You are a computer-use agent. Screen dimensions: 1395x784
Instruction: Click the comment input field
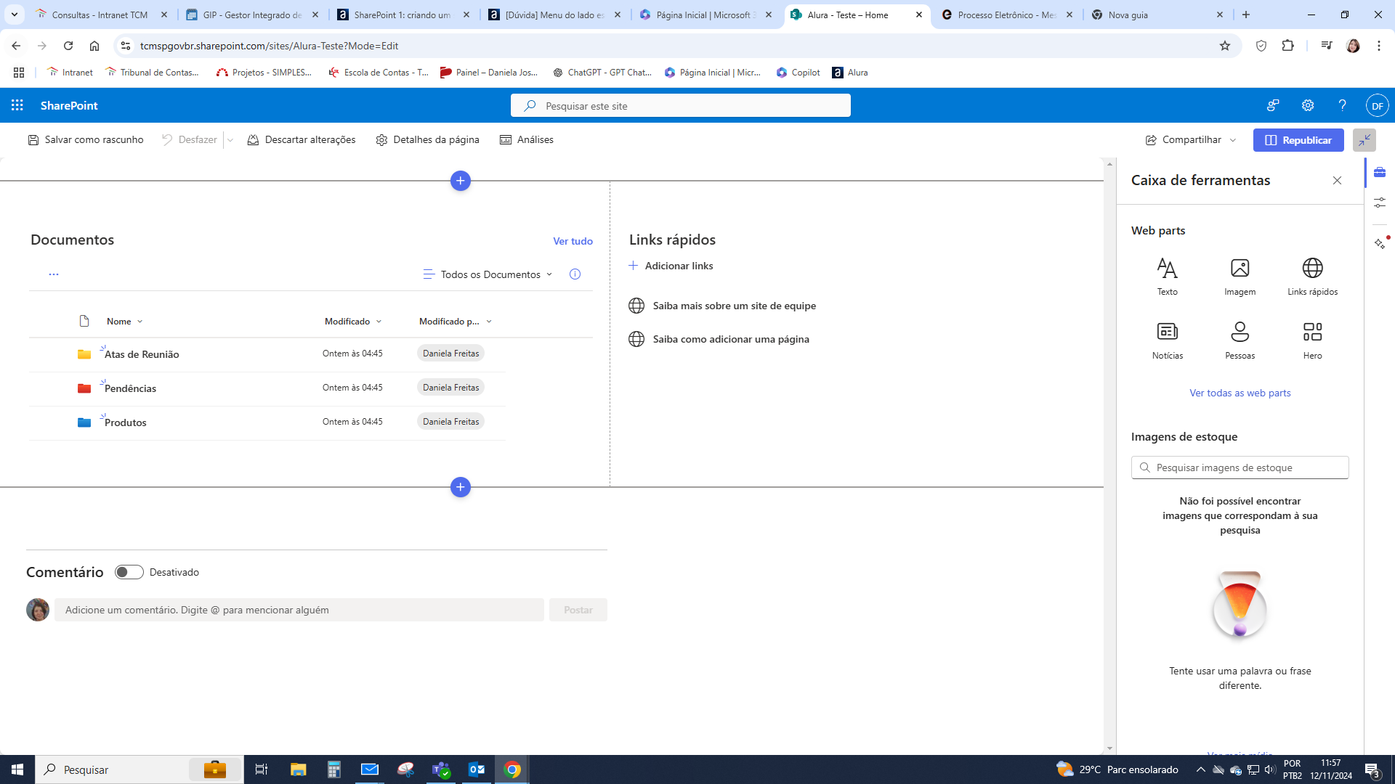(299, 610)
